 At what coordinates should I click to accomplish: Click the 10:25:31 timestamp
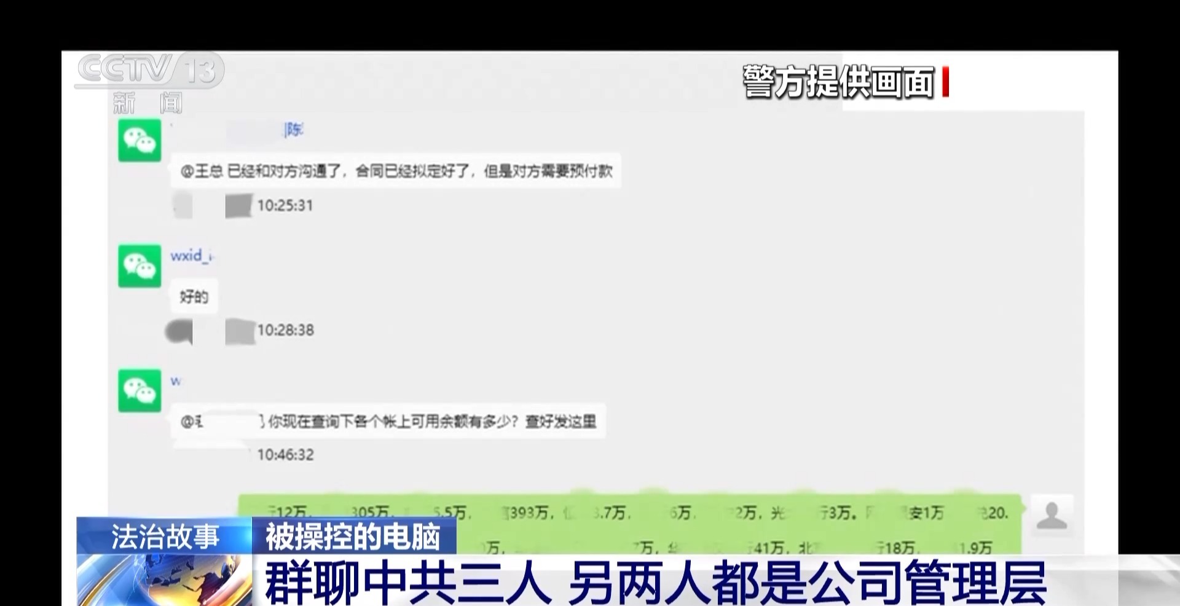point(285,205)
